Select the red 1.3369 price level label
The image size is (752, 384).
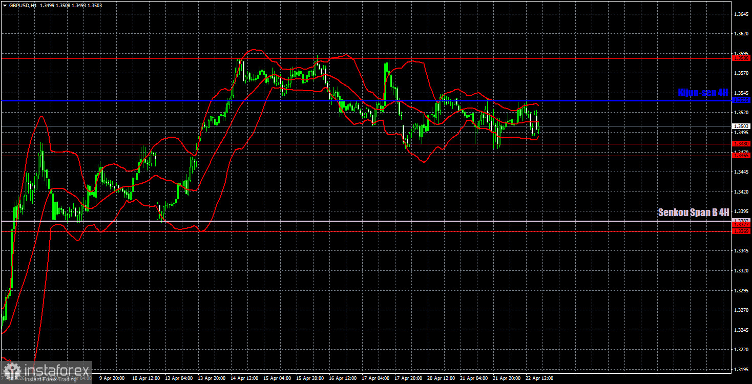pyautogui.click(x=741, y=231)
